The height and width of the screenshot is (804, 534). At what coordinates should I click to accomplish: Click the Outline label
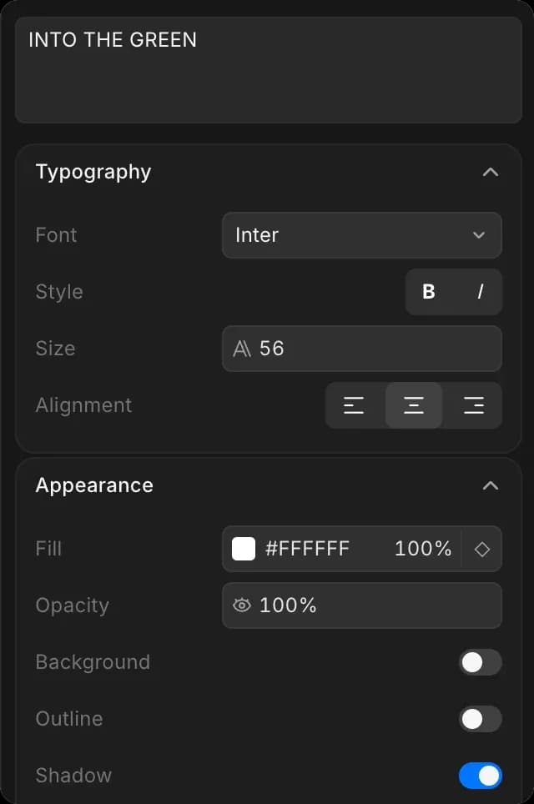tap(69, 719)
